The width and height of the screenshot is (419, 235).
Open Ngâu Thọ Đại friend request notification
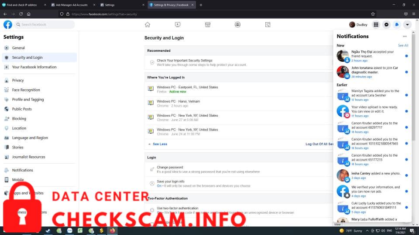(372, 56)
